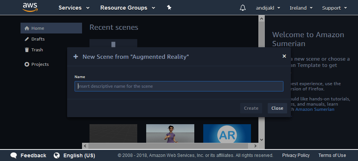Click the scene name input field
358x161 pixels.
(x=179, y=86)
